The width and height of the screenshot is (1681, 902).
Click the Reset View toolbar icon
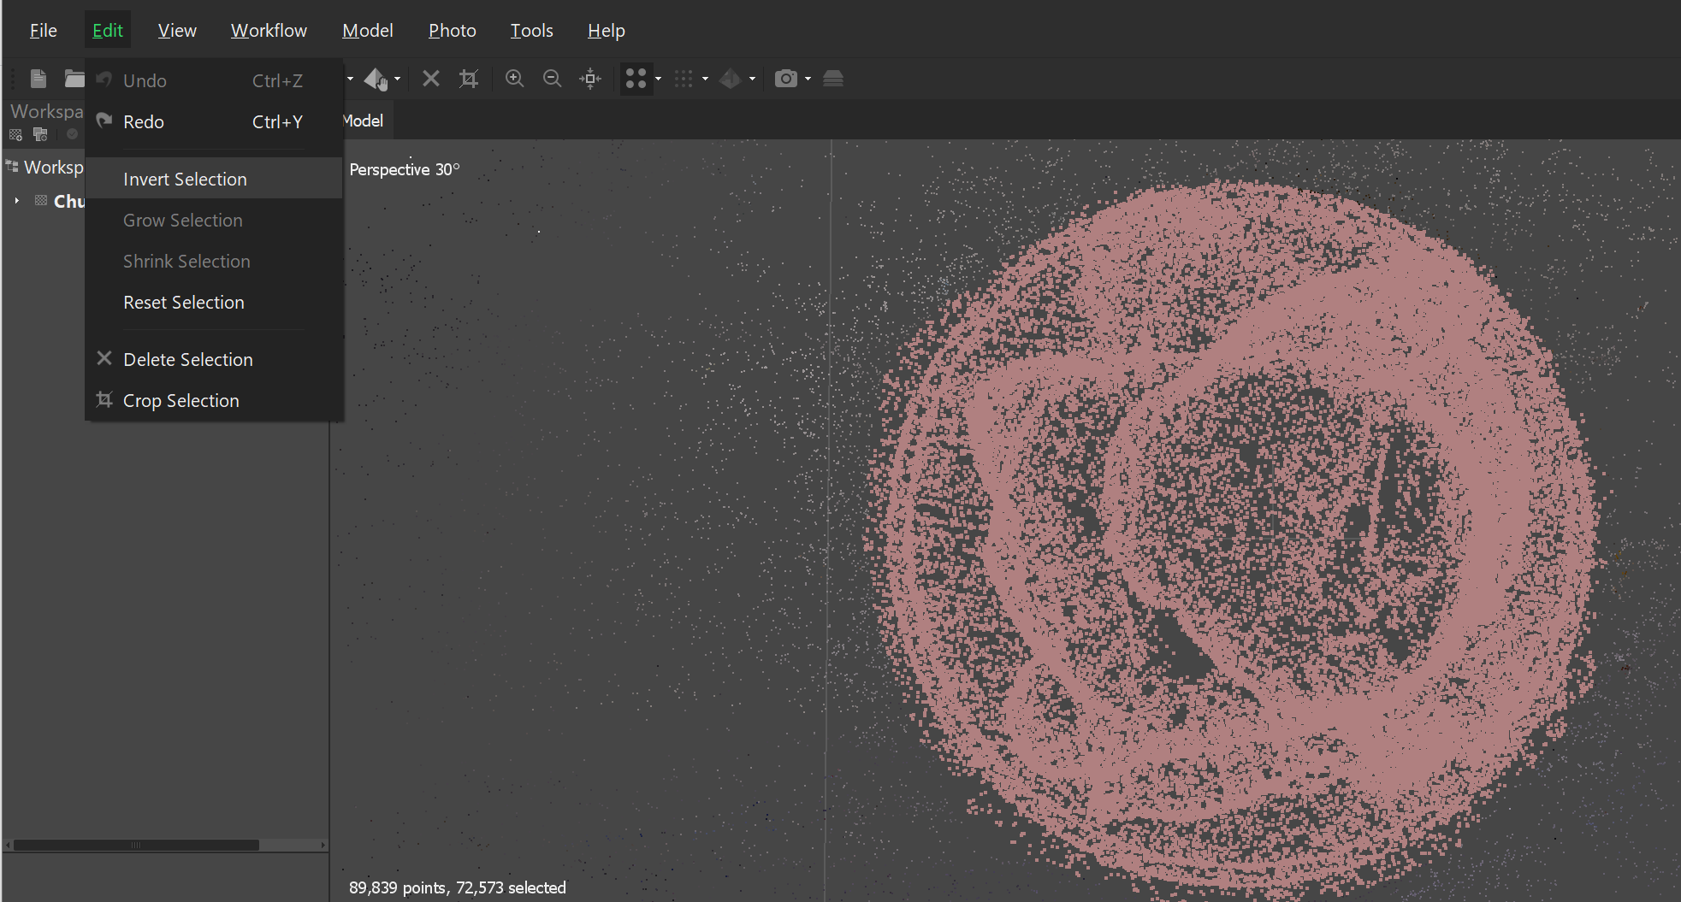coord(590,79)
